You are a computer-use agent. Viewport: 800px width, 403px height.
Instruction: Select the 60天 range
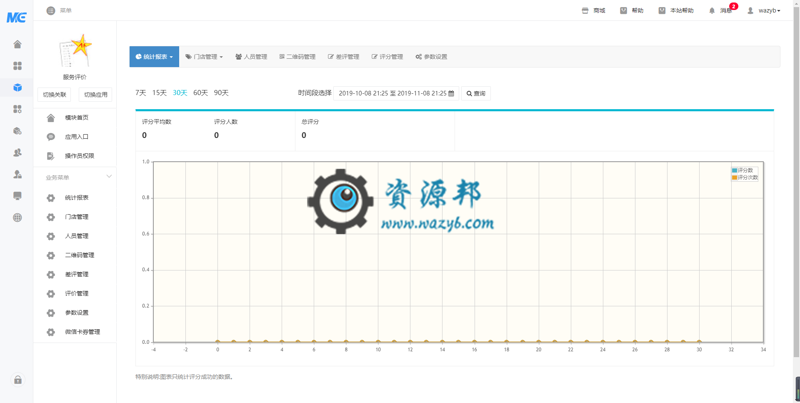tap(201, 93)
